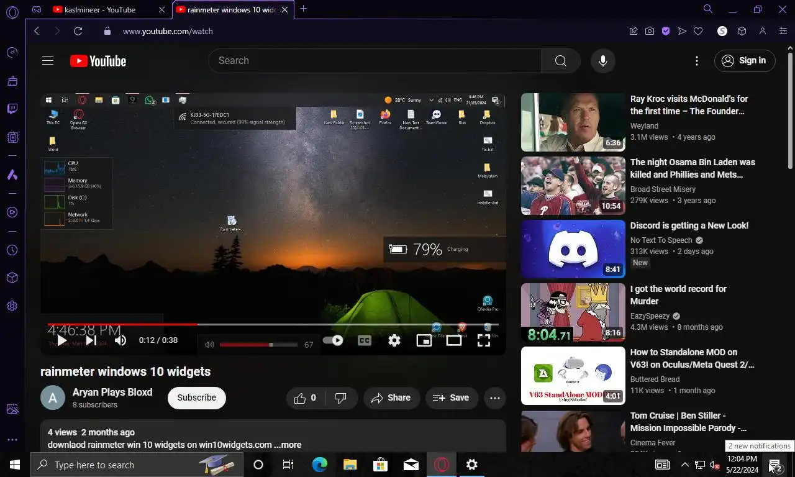
Task: Like the video with thumbs up
Action: click(305, 398)
